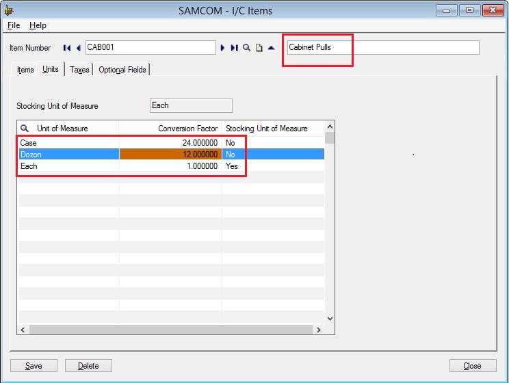Click the vertical scrollbar up arrow
Viewport: 509px width, 383px height.
coord(330,127)
